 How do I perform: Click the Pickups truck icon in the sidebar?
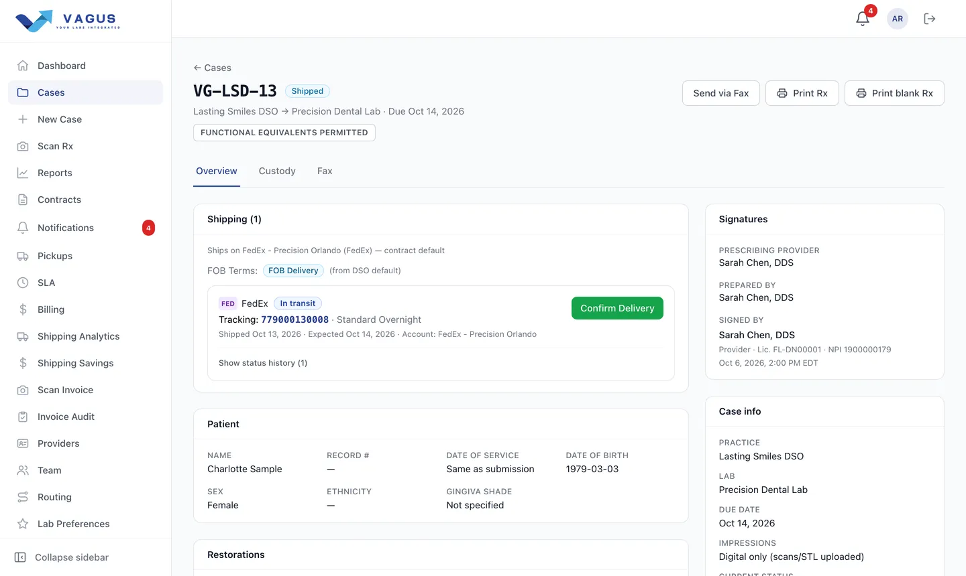(23, 256)
